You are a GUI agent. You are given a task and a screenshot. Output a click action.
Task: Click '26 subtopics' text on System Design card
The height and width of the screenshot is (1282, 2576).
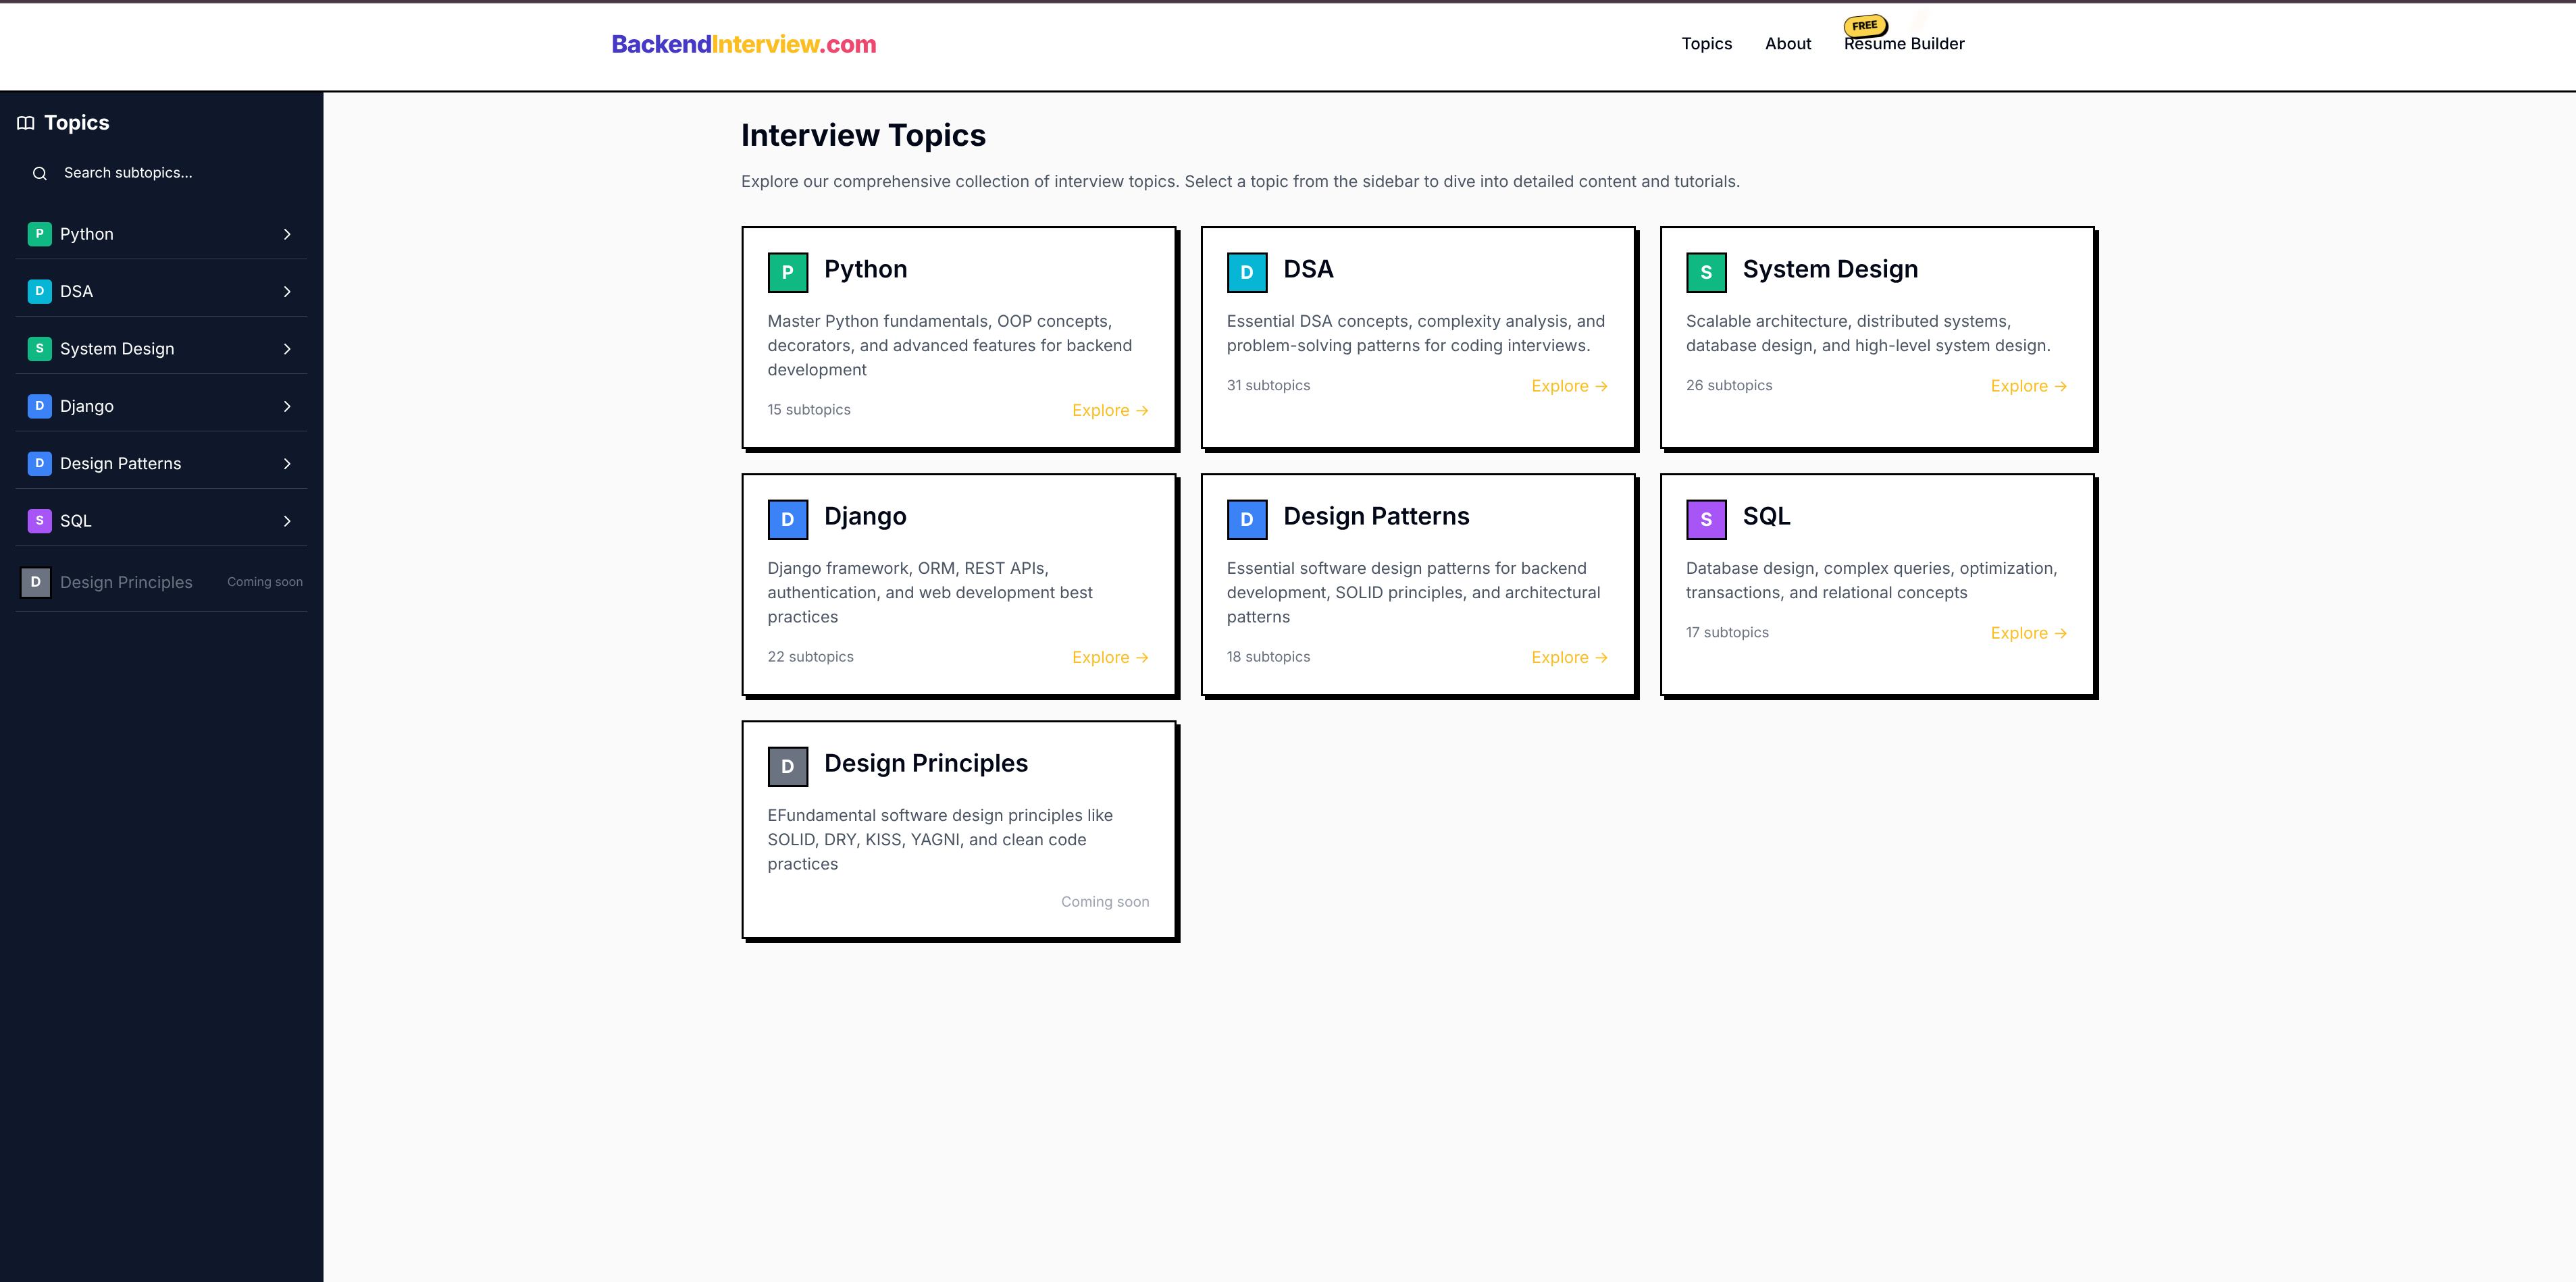(1729, 385)
